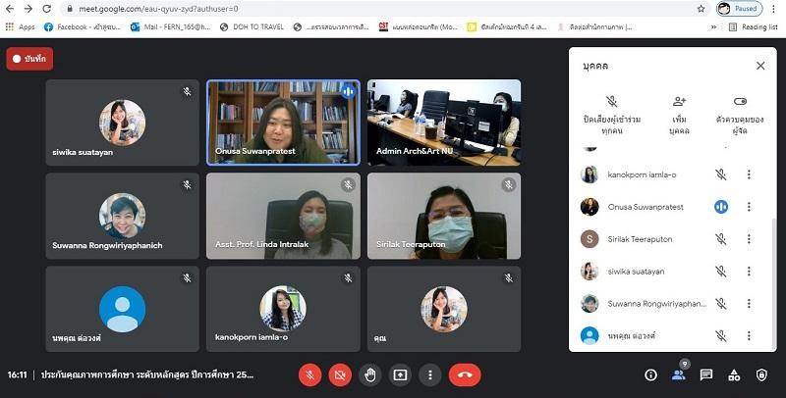Open chat with everyone
Image resolution: width=786 pixels, height=398 pixels.
click(706, 375)
